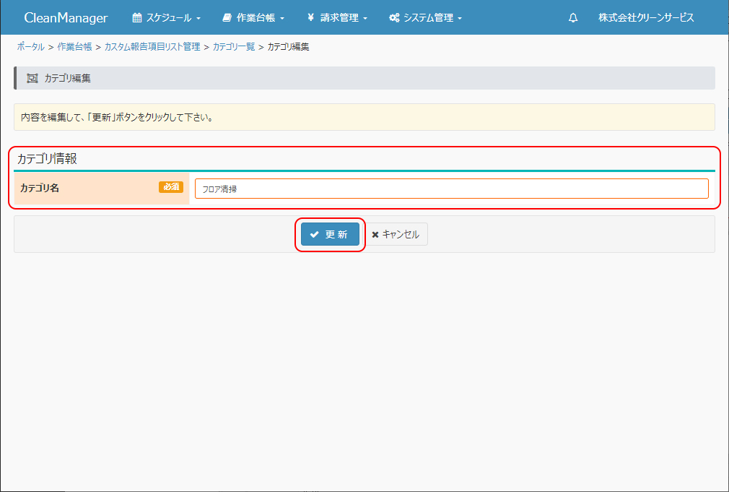
Task: Expand the スケジュール dropdown caret
Action: pyautogui.click(x=198, y=19)
